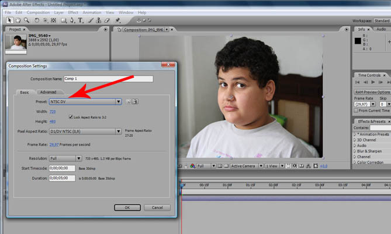Select the Selection arrow tool
Screen dimensions: 391x234
9,20
